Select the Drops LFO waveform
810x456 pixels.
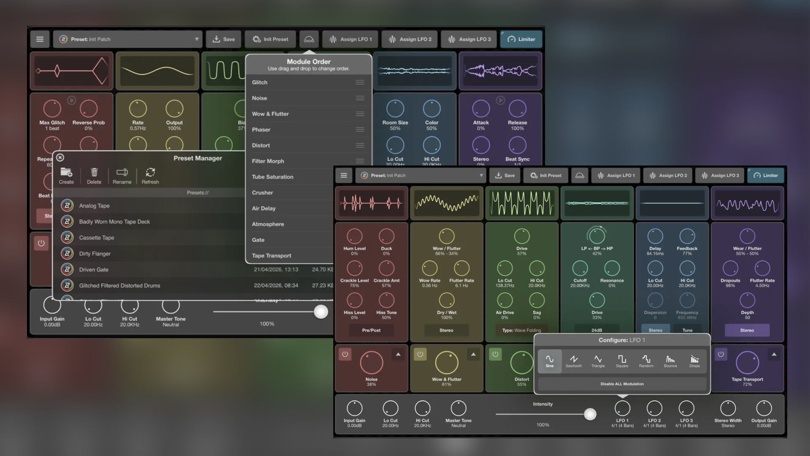(694, 361)
